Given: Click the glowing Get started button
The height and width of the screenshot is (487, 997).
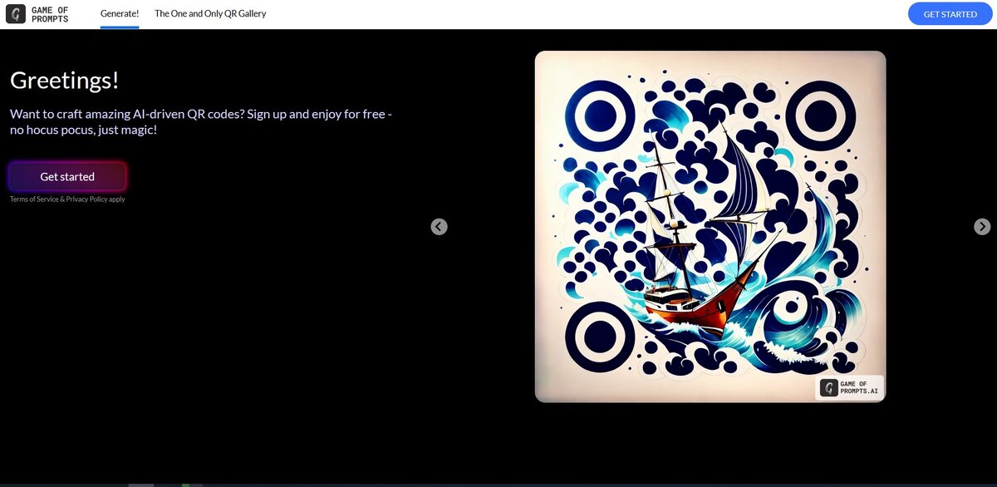Looking at the screenshot, I should click(67, 176).
